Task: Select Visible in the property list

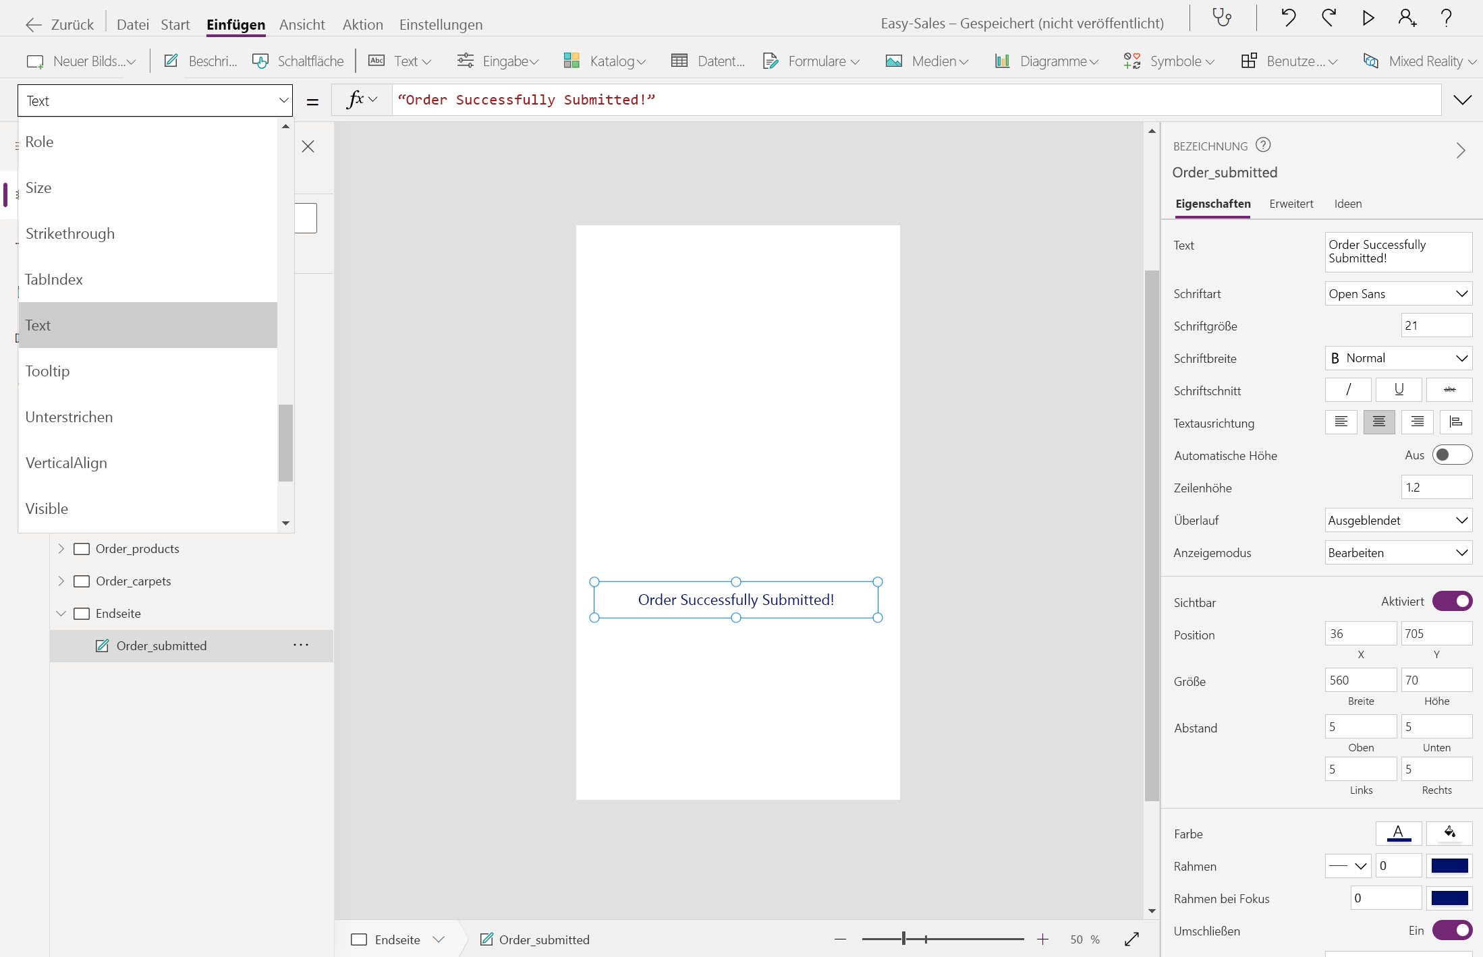Action: click(x=47, y=509)
